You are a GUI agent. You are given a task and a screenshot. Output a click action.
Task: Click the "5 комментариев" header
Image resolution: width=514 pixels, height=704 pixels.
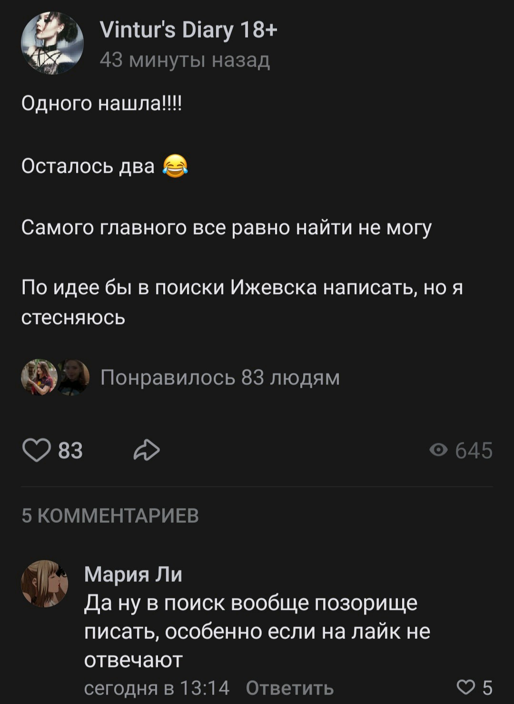tap(110, 516)
